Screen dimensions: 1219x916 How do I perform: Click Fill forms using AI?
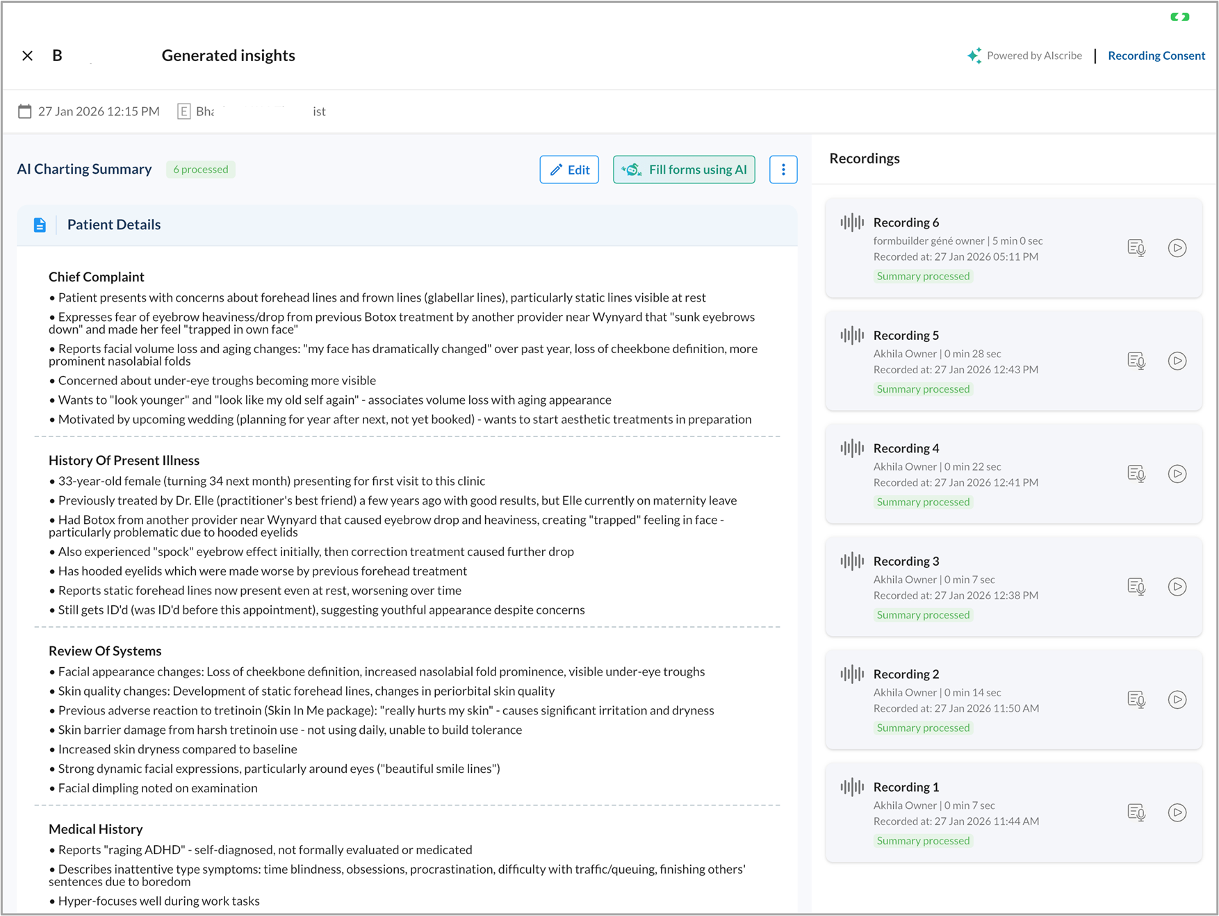point(684,170)
